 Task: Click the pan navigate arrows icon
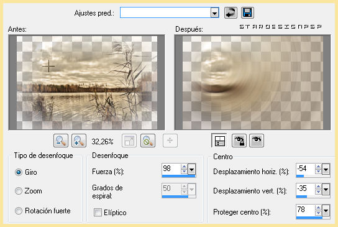pyautogui.click(x=170, y=141)
